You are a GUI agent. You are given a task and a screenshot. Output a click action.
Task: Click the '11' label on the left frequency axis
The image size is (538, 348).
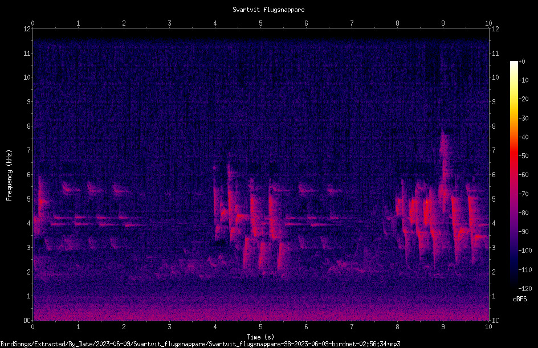click(x=27, y=53)
